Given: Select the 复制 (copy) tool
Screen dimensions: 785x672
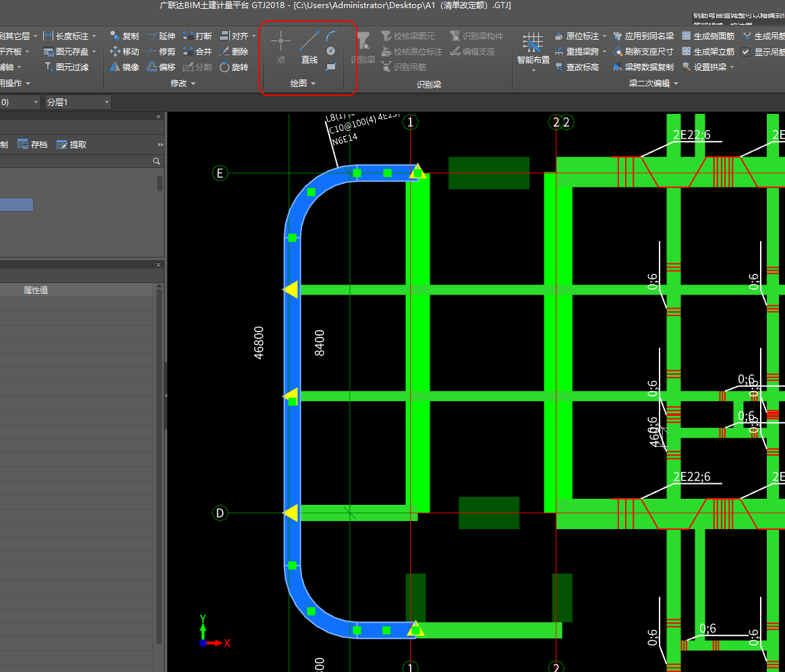Looking at the screenshot, I should pos(124,36).
